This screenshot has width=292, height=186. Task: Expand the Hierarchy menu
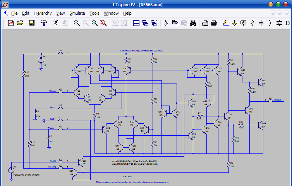tap(43, 13)
